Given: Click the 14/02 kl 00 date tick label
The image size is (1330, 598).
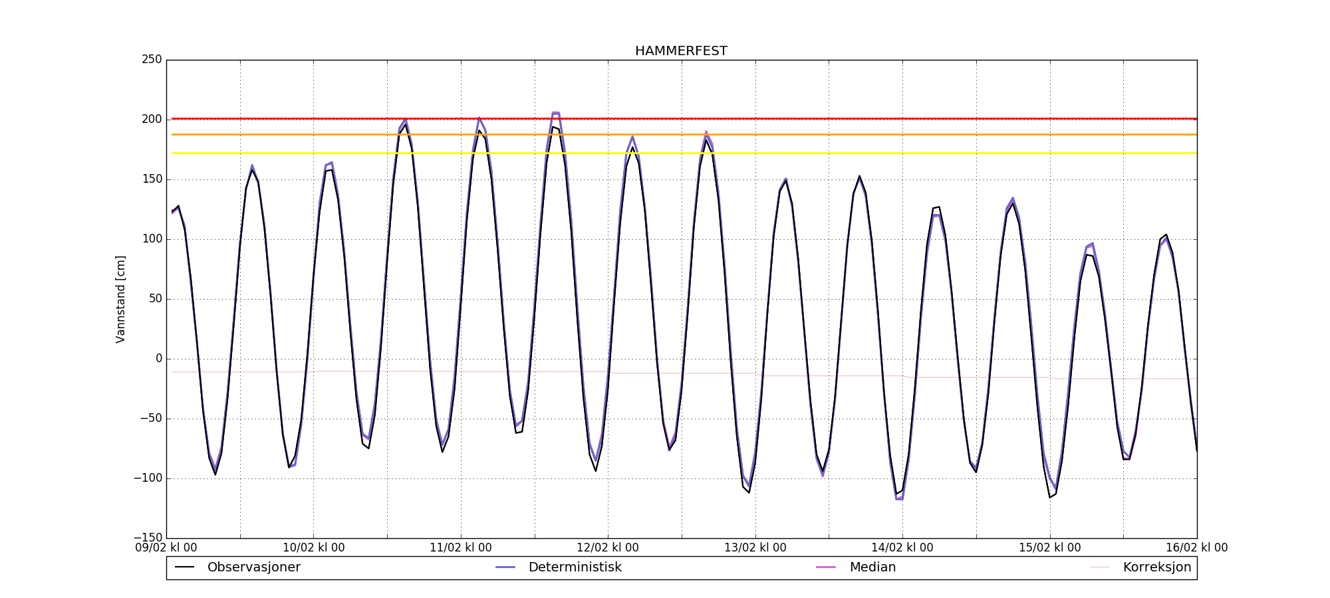Looking at the screenshot, I should pyautogui.click(x=902, y=548).
